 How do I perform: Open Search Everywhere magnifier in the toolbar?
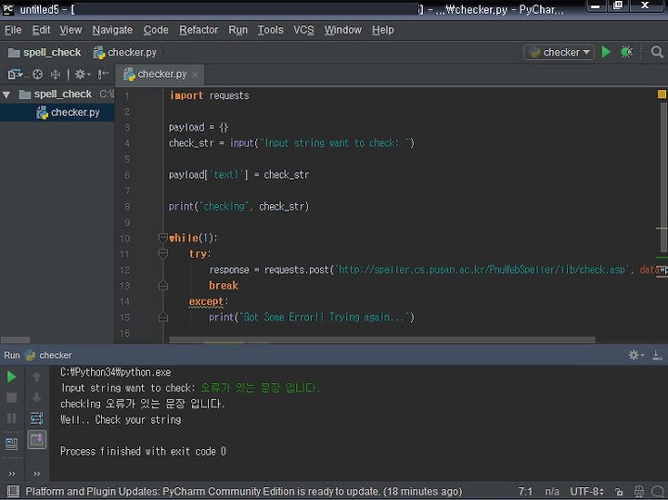tap(657, 52)
